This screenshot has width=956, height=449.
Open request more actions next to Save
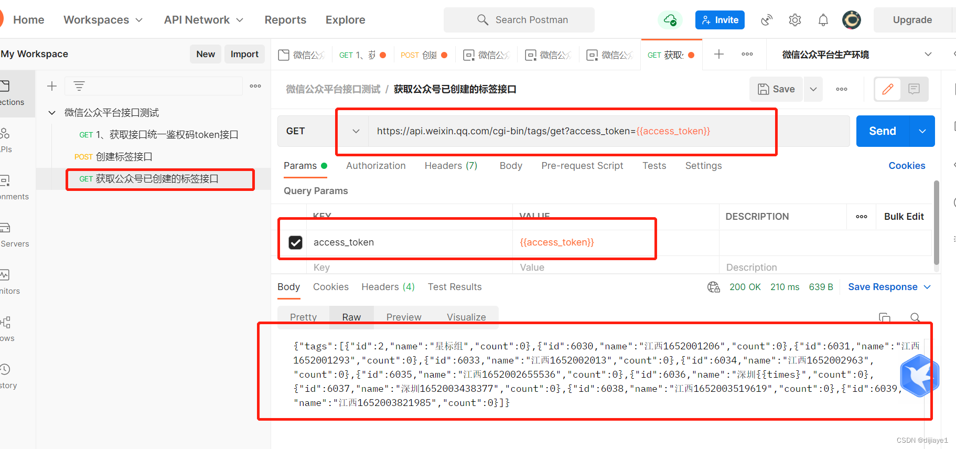[842, 89]
